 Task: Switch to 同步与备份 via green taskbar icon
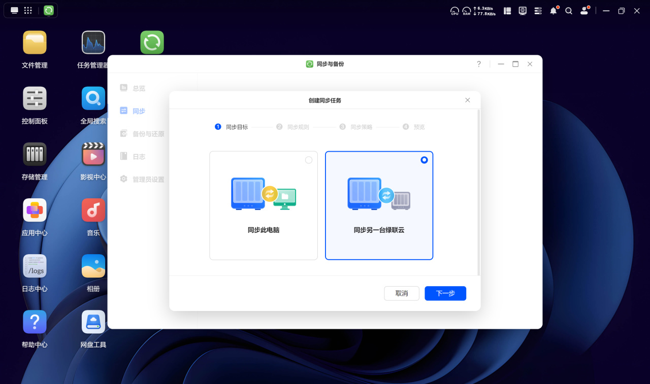(x=49, y=10)
